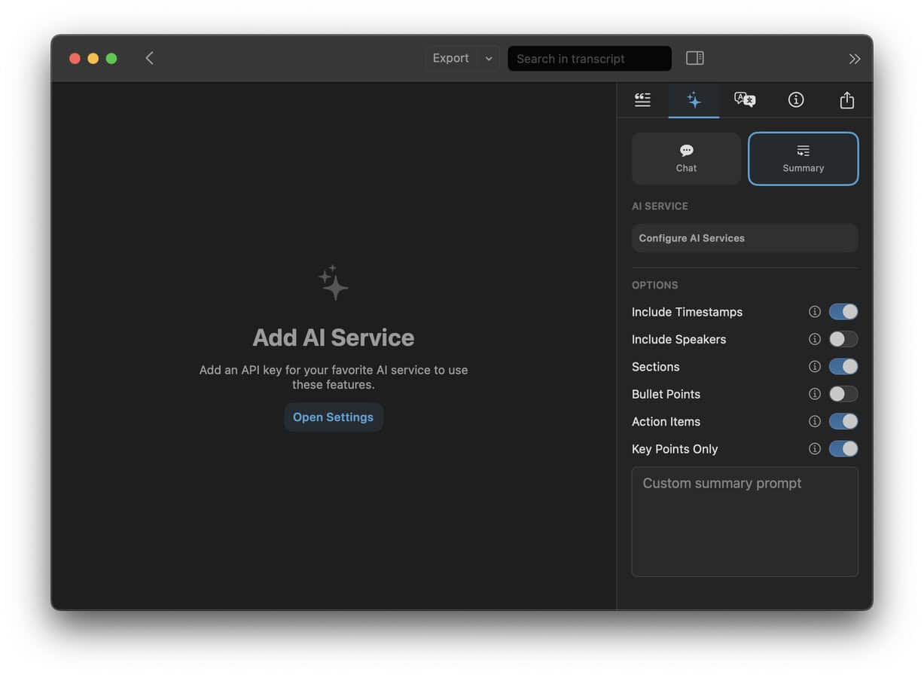
Task: Click the share icon in sidebar
Action: [847, 100]
